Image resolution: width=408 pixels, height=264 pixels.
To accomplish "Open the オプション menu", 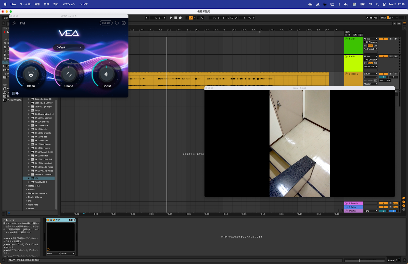I will [69, 4].
